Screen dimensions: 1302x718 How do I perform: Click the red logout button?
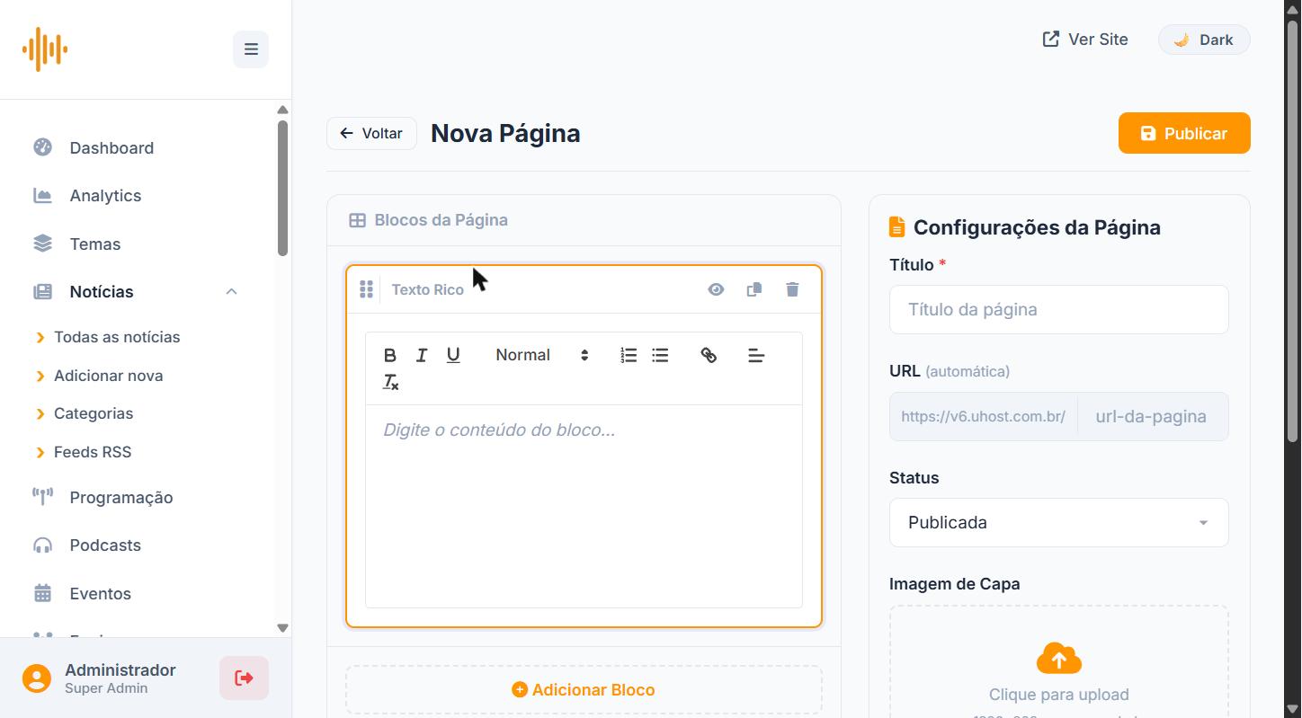(x=244, y=678)
